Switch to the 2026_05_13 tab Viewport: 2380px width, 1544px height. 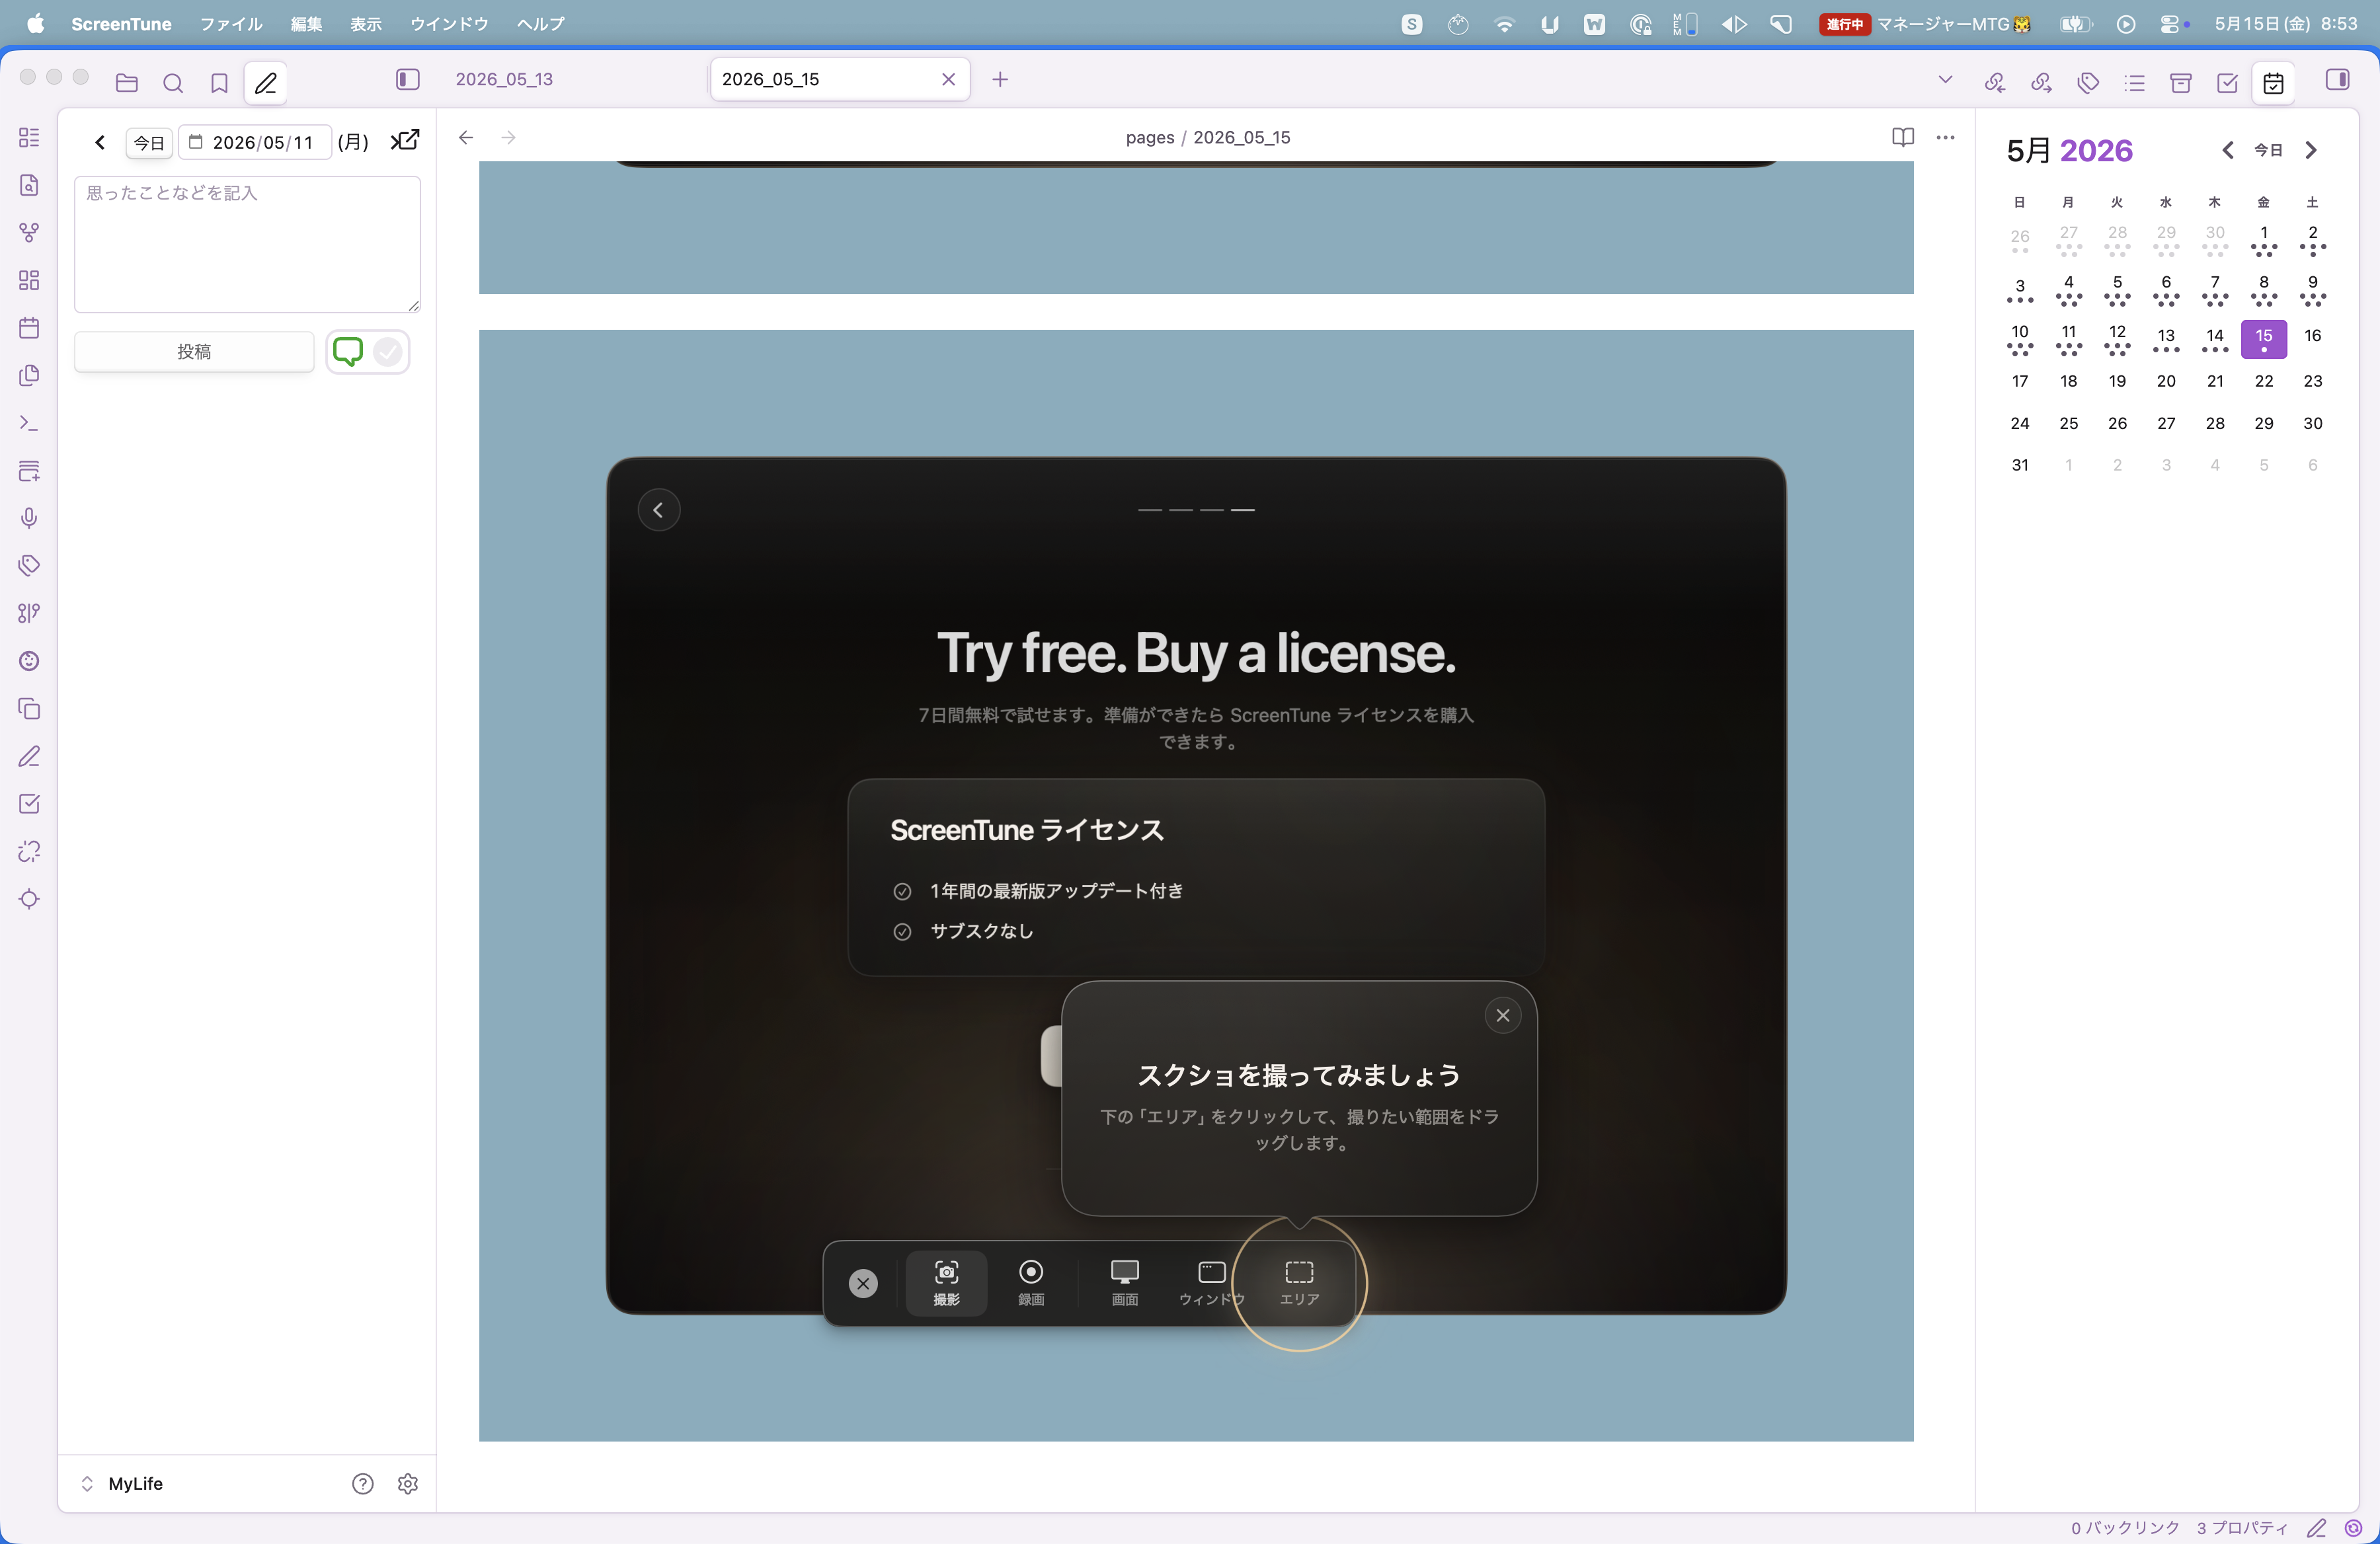504,79
